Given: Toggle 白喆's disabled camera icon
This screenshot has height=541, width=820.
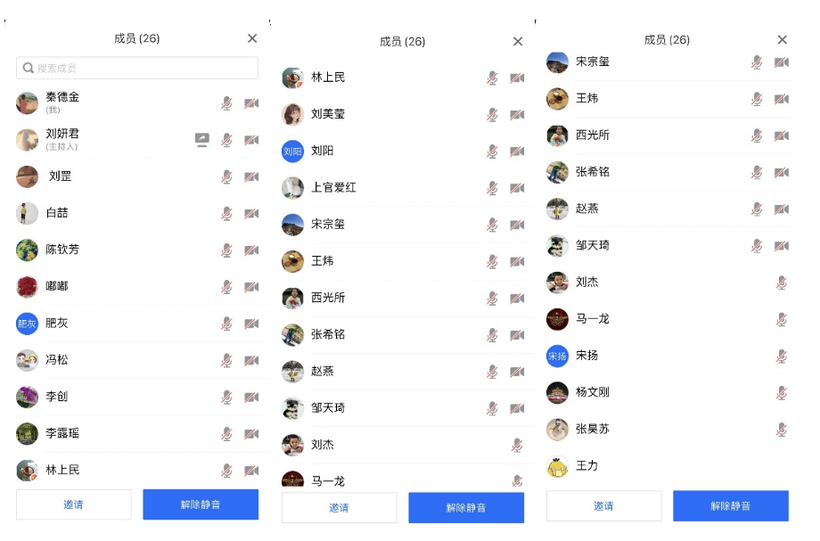Looking at the screenshot, I should (251, 213).
